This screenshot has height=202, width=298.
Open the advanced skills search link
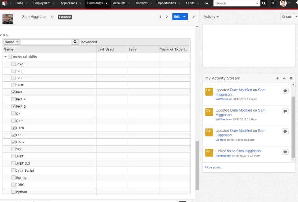(89, 42)
